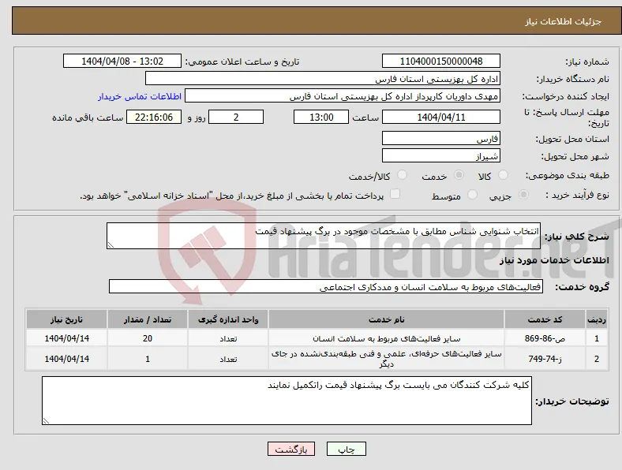The width and height of the screenshot is (622, 470).
Task: Click the نوع فرآیند خرید label
Action: 577,195
